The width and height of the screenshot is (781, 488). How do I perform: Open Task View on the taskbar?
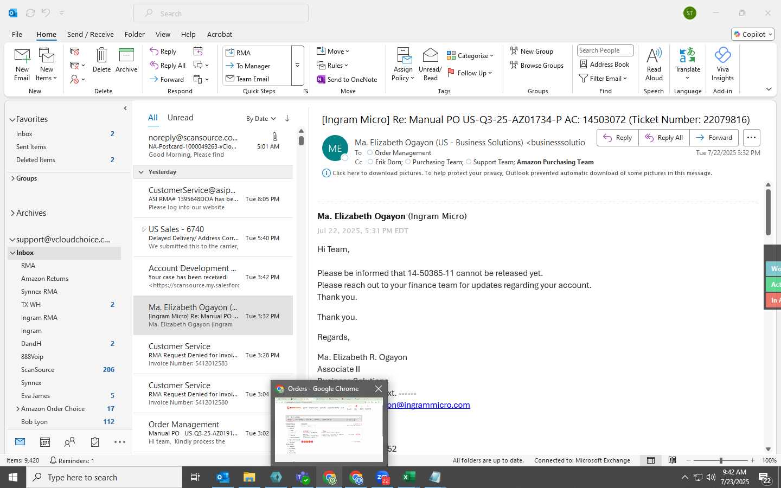click(195, 477)
